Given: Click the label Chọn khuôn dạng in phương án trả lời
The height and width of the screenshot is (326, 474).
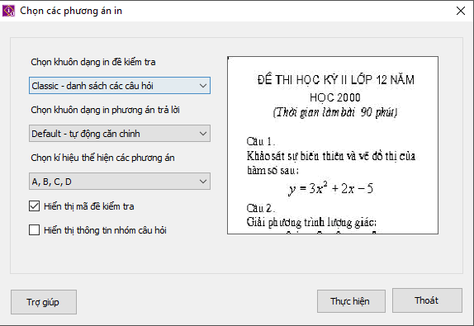Looking at the screenshot, I should click(x=105, y=110).
